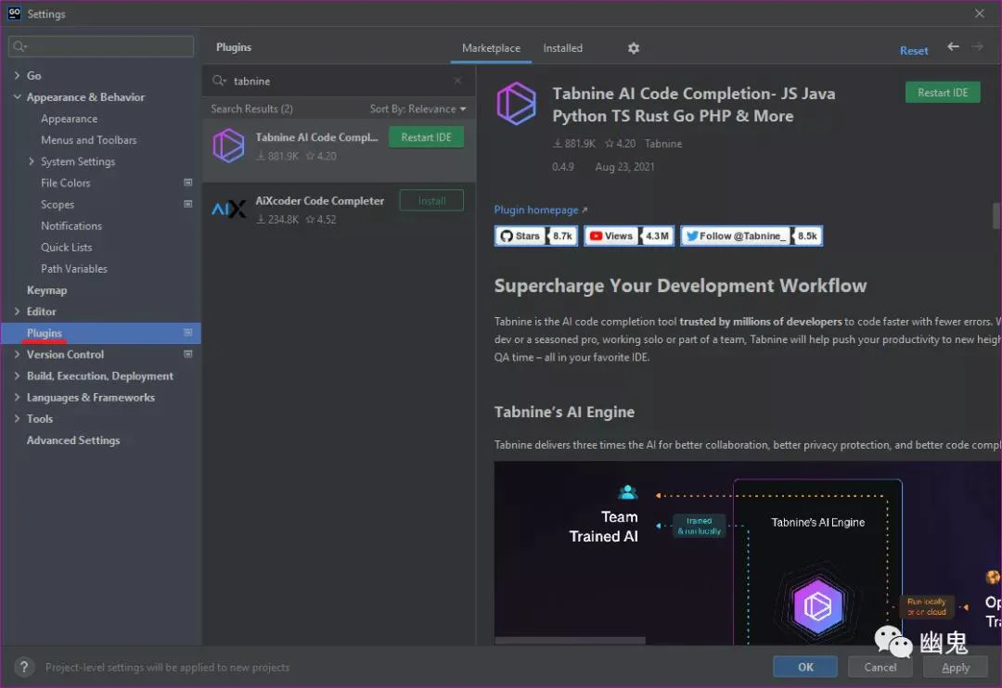
Task: Install the AiXcoder Code Completer plugin
Action: point(431,200)
